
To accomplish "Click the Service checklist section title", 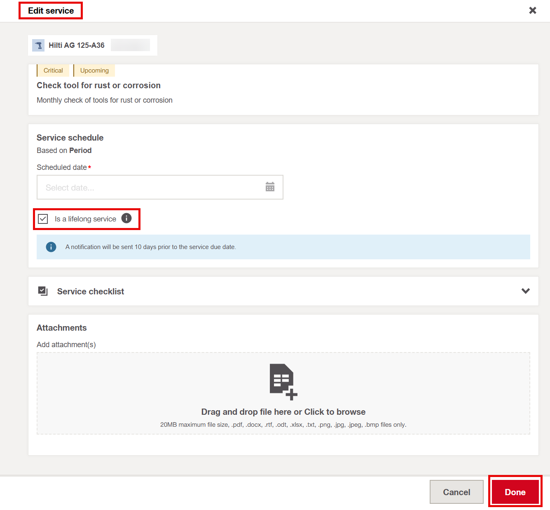I will point(90,291).
